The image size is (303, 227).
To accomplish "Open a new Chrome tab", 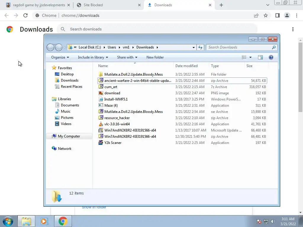I will coord(221,5).
